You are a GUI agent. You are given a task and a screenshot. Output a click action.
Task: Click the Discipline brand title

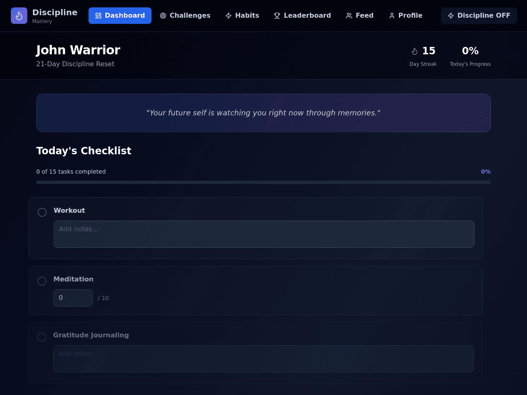[55, 12]
